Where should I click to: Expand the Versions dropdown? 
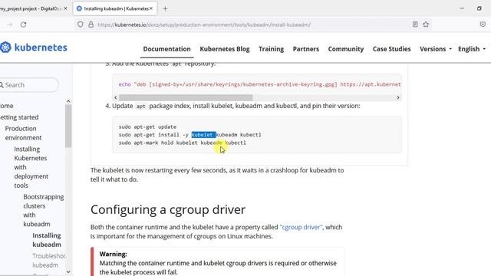click(436, 49)
